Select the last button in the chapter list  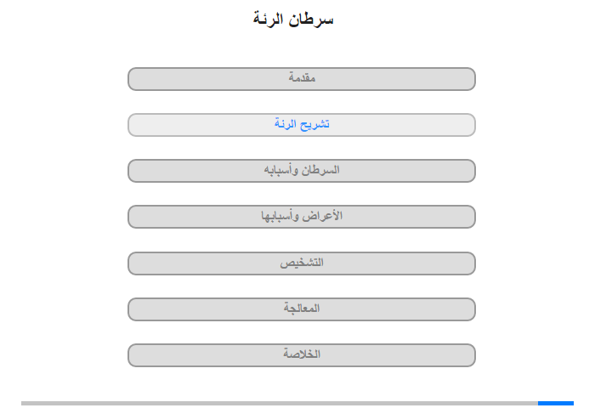tap(302, 354)
